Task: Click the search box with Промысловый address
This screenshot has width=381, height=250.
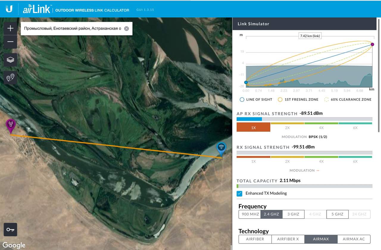Action: coord(76,29)
